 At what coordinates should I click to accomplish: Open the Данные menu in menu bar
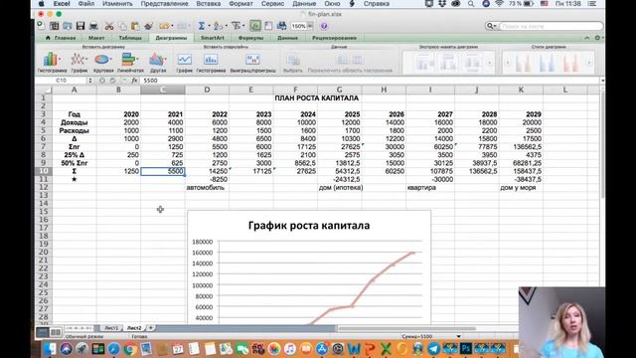click(x=304, y=4)
